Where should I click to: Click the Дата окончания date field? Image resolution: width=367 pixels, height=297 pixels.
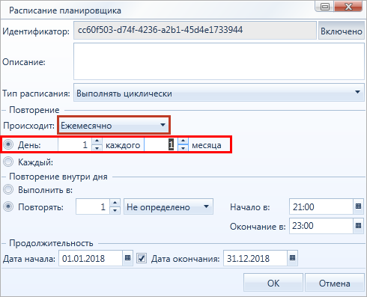(x=255, y=258)
